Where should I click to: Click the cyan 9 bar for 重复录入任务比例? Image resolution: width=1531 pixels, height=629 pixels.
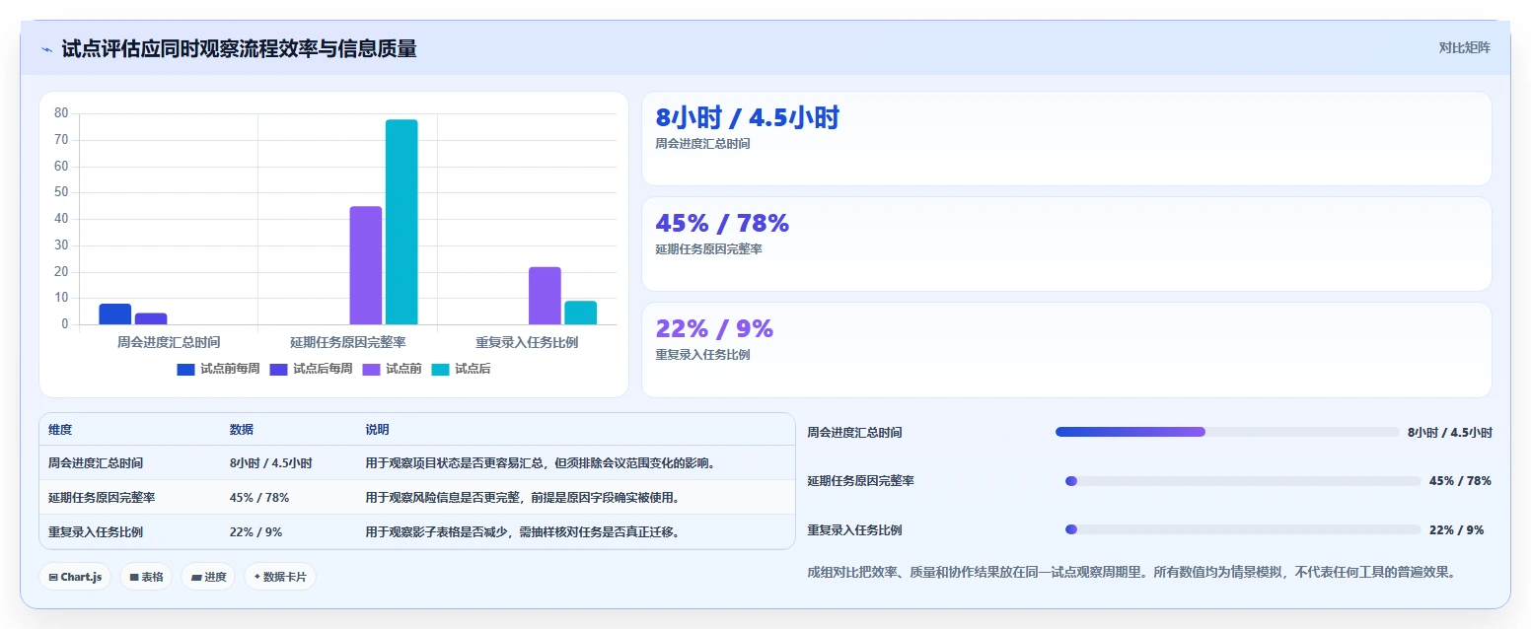[580, 313]
